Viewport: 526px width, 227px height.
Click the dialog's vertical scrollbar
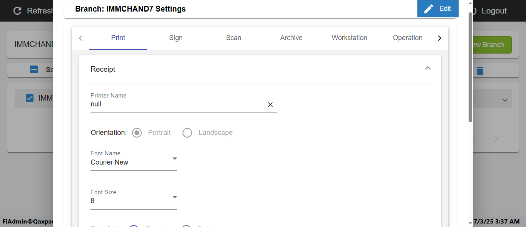click(470, 67)
